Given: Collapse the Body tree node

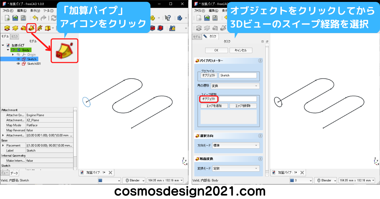Looking at the screenshot, I should (x=8, y=50).
